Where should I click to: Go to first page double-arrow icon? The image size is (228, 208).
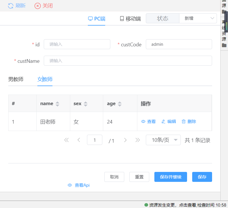pyautogui.click(x=67, y=140)
